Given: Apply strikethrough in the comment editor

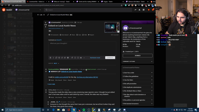Looking at the screenshot, I should click(59, 58).
